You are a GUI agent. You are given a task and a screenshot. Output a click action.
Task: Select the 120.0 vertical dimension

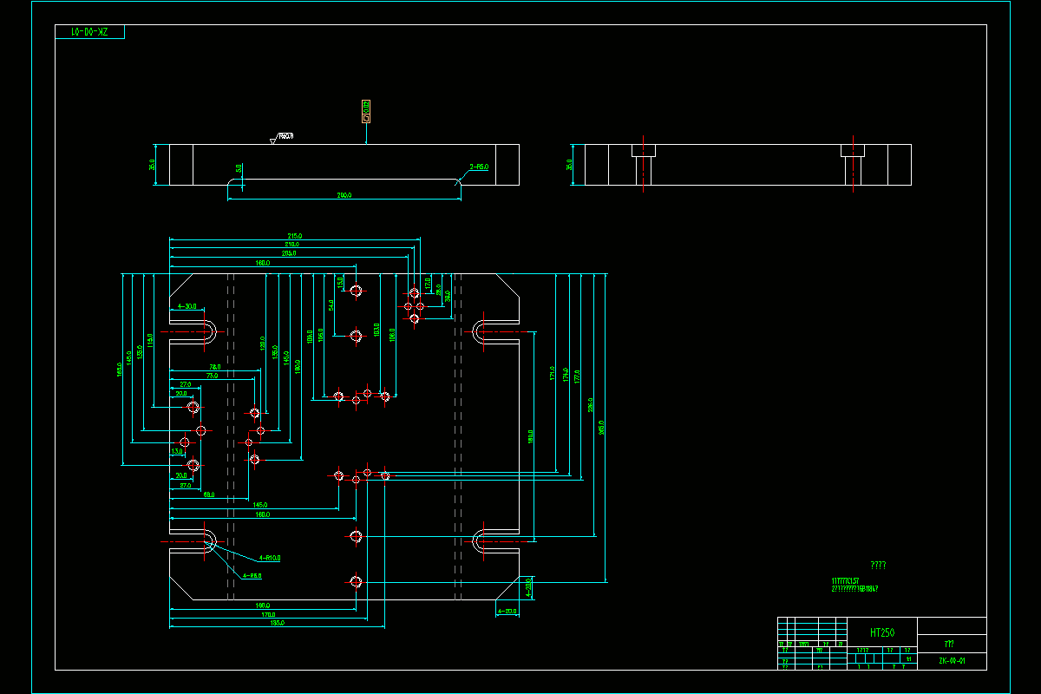(263, 344)
